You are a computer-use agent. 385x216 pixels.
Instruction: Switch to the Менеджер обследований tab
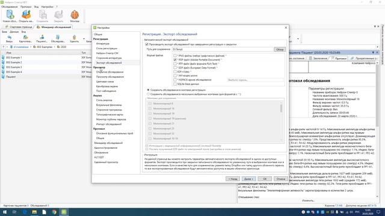point(54,27)
